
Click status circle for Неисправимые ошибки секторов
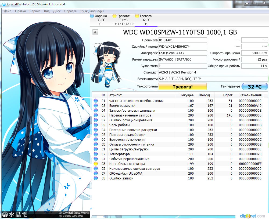(96, 168)
